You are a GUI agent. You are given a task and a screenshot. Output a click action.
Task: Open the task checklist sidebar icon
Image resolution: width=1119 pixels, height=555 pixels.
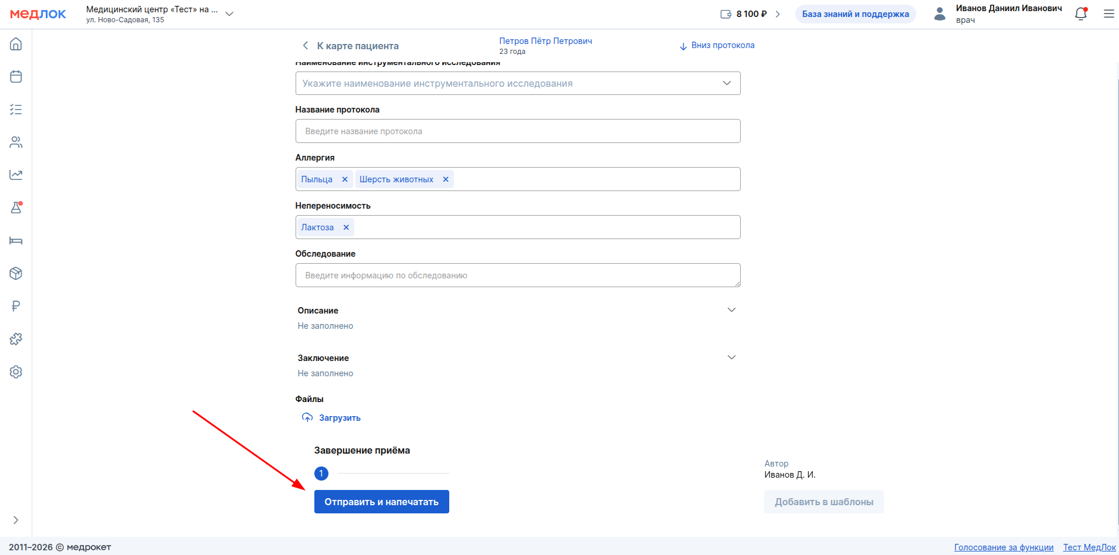tap(16, 110)
